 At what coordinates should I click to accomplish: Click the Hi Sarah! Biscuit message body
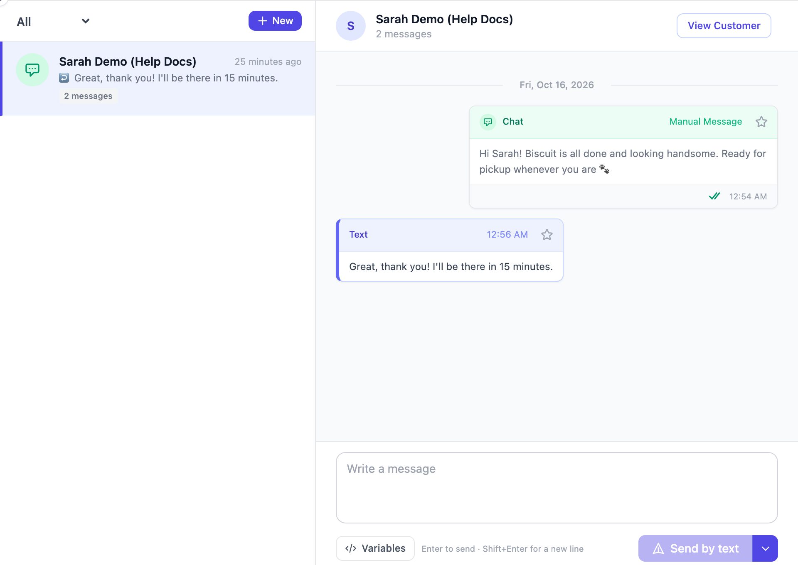[623, 162]
